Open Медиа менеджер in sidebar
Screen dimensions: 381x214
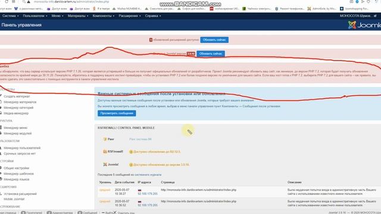tap(16, 113)
